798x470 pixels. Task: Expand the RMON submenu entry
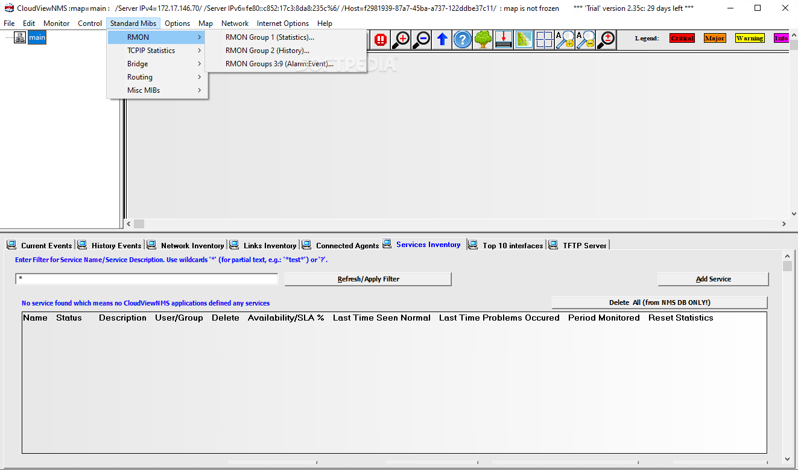157,37
